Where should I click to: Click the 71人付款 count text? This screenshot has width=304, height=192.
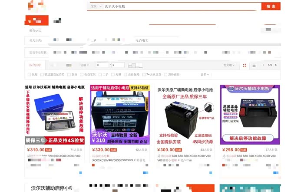tap(76, 150)
